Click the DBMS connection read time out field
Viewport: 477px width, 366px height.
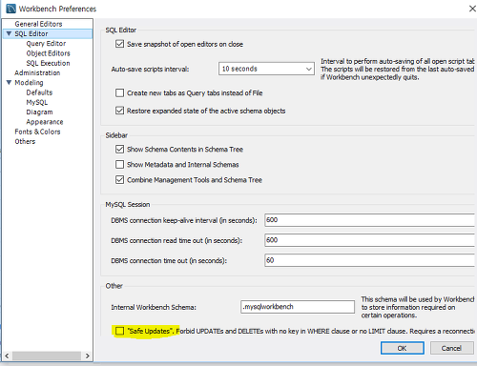point(370,240)
